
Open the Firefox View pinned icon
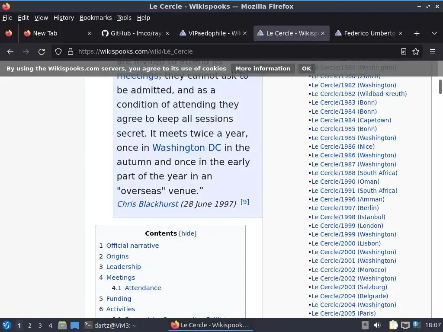9,33
